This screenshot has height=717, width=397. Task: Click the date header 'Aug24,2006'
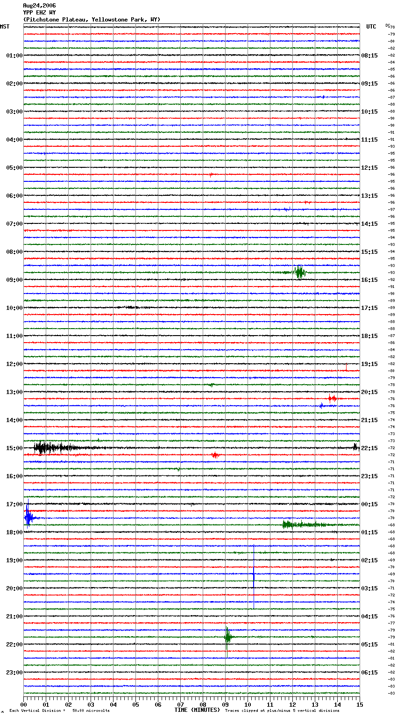pyautogui.click(x=39, y=6)
